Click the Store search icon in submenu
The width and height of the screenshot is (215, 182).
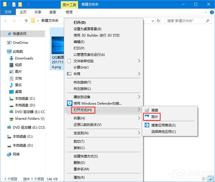147,125
